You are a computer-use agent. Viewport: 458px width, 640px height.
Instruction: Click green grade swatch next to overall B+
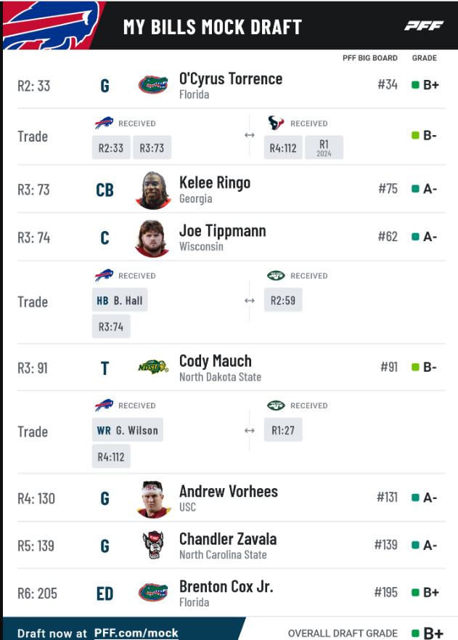click(x=416, y=633)
